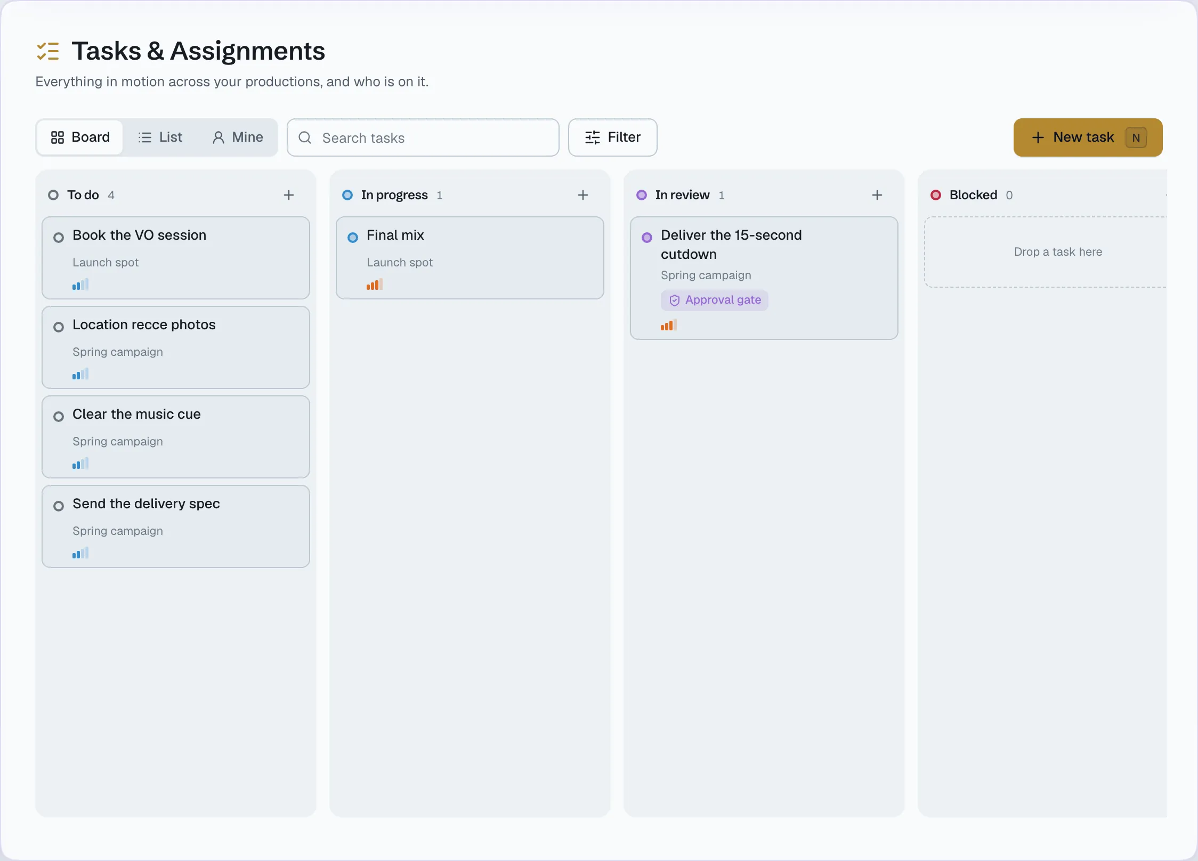Click the blue status circle on Final mix

(x=353, y=238)
